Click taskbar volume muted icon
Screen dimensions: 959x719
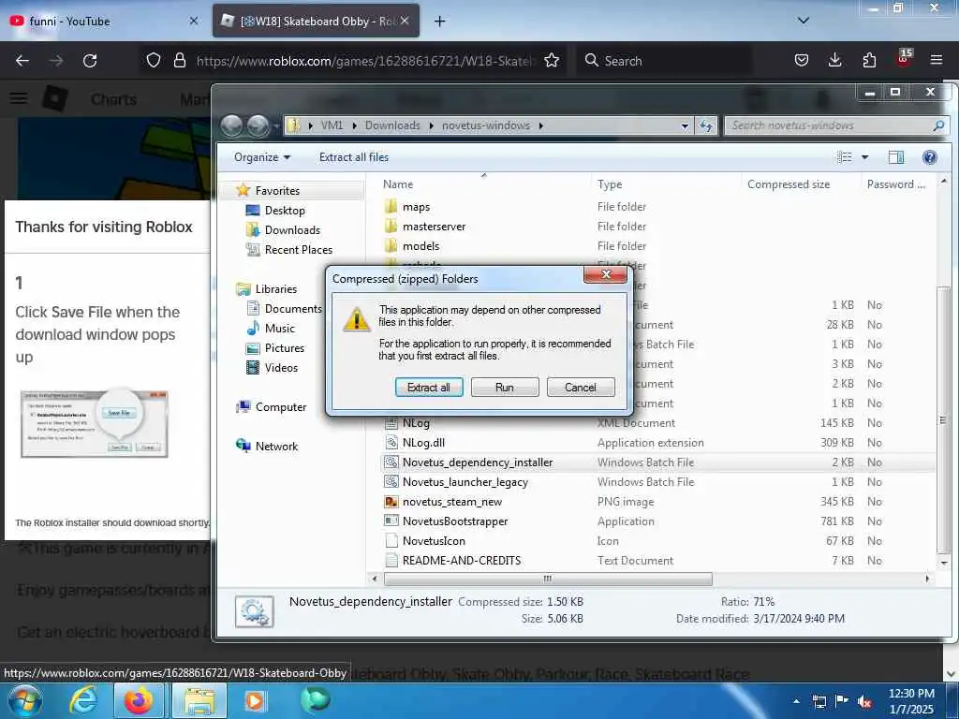864,701
